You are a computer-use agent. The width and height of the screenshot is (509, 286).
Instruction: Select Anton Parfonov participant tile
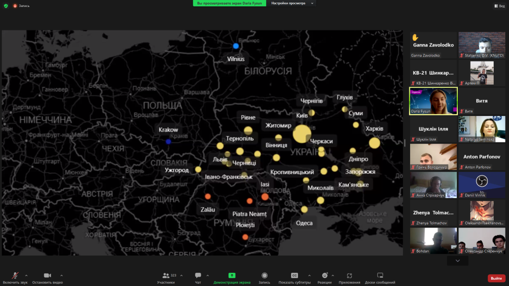(x=482, y=157)
